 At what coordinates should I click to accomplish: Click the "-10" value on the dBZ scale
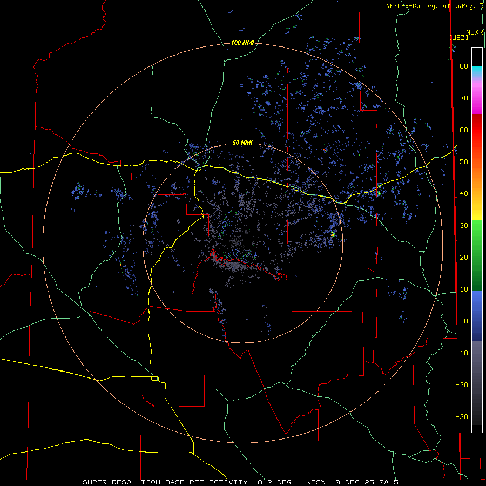click(462, 353)
